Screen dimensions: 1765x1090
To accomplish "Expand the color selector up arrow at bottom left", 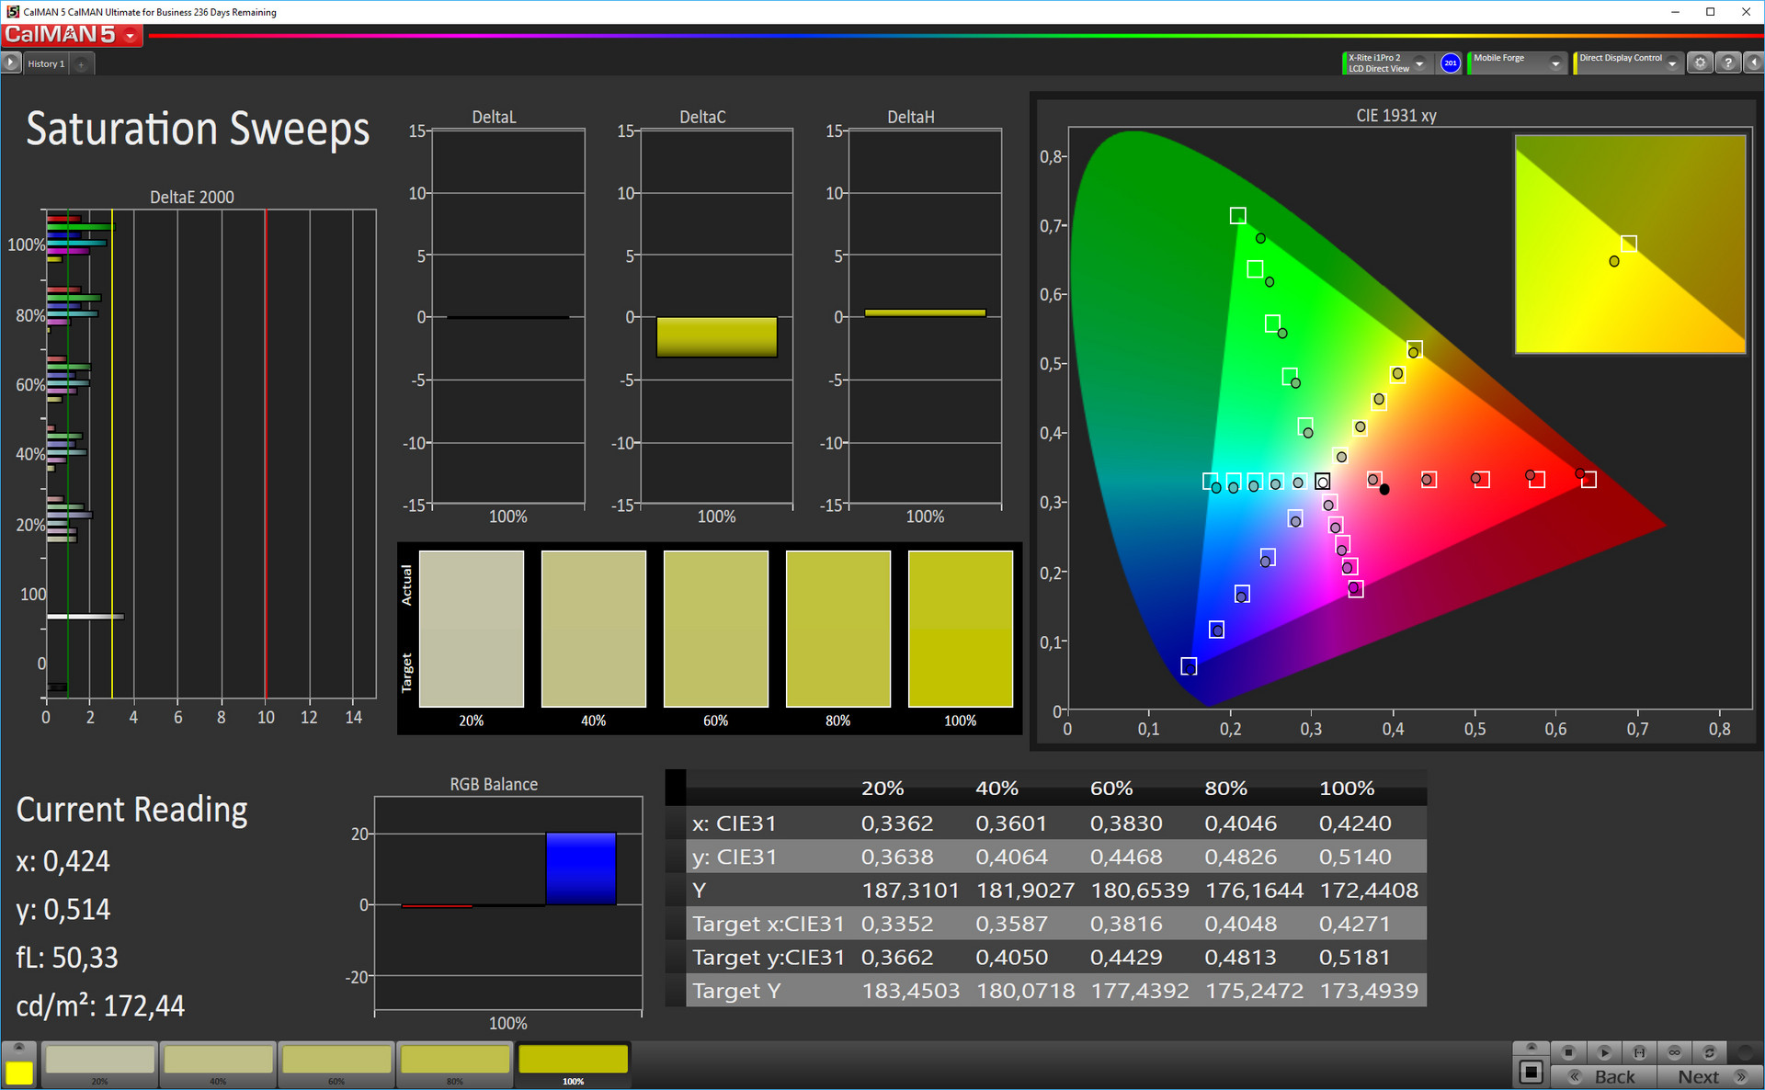I will tap(19, 1049).
